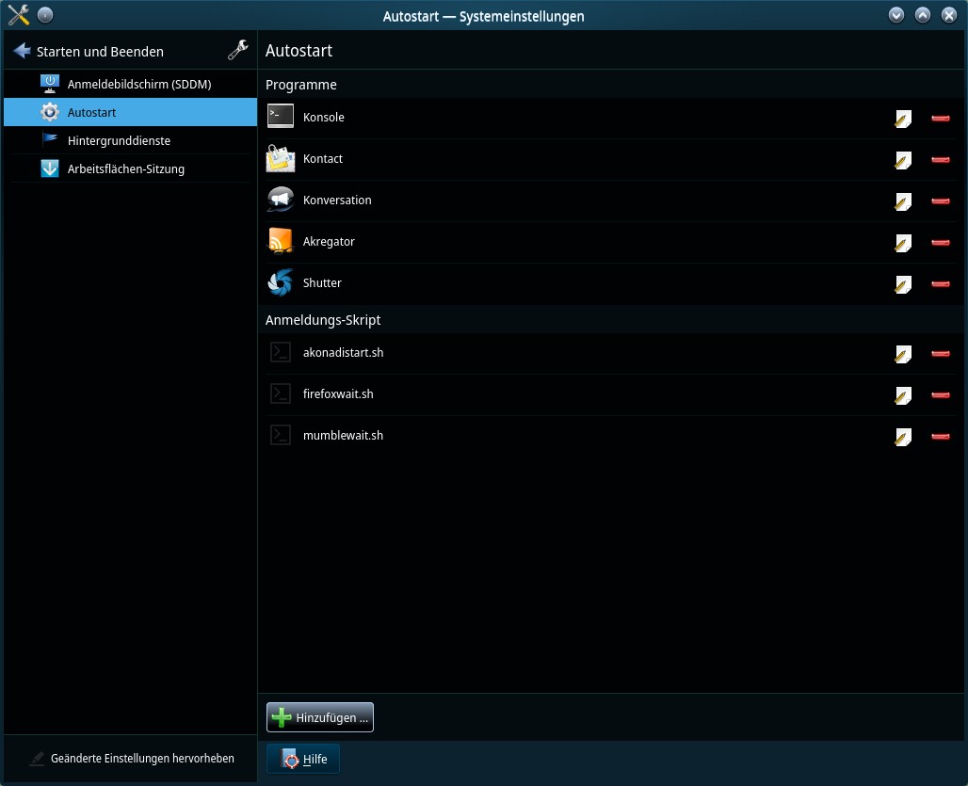Edit properties of the Akregator entry

click(x=903, y=243)
